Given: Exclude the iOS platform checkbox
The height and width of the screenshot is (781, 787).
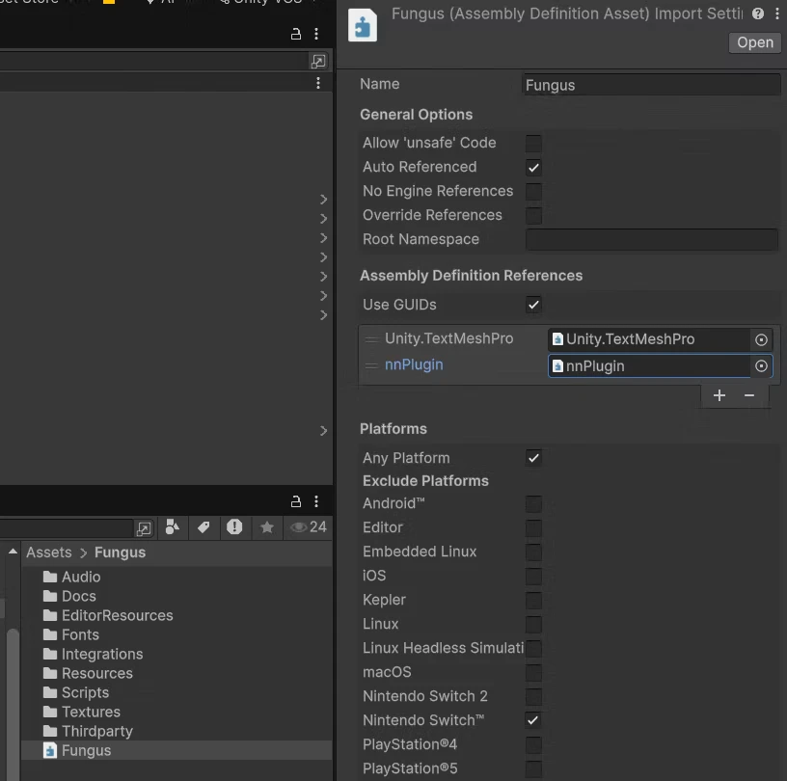Looking at the screenshot, I should pyautogui.click(x=533, y=576).
